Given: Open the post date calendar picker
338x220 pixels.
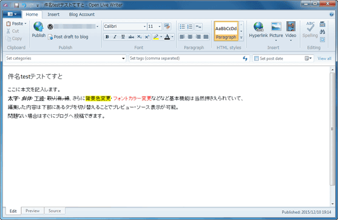Looking at the screenshot, I should [x=308, y=58].
